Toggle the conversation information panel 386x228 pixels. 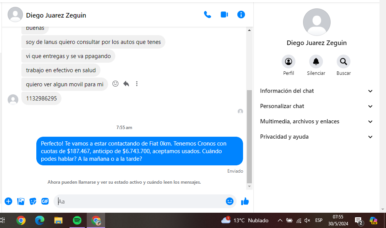pyautogui.click(x=241, y=15)
